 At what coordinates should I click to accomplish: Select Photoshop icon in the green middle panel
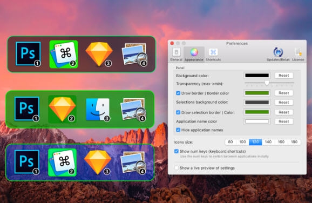(x=27, y=109)
